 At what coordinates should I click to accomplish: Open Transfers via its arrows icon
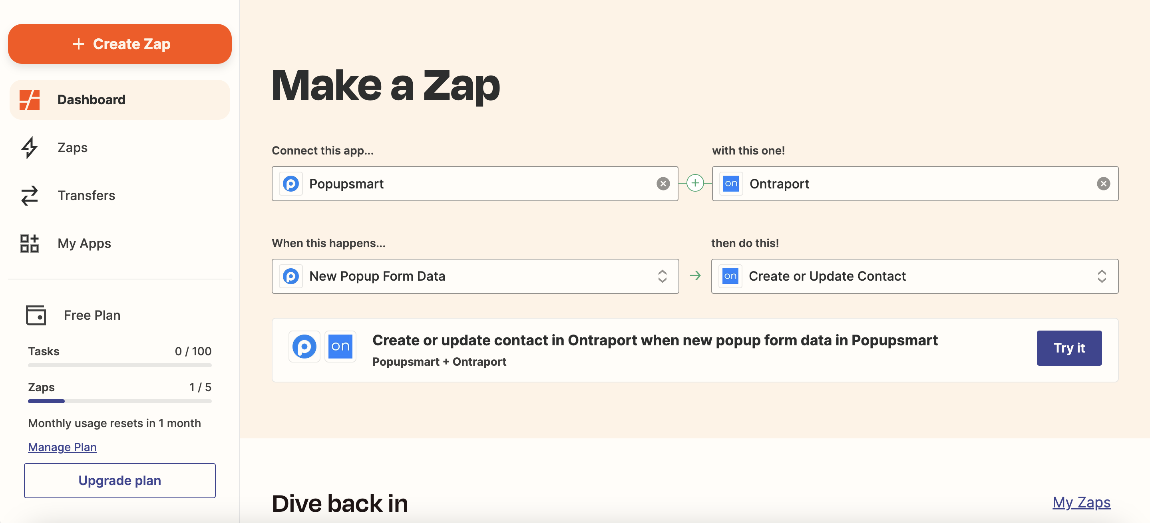click(29, 195)
